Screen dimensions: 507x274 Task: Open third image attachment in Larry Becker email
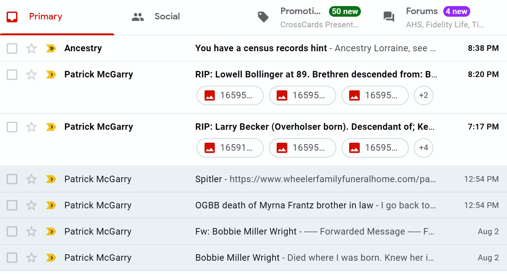[x=375, y=148]
